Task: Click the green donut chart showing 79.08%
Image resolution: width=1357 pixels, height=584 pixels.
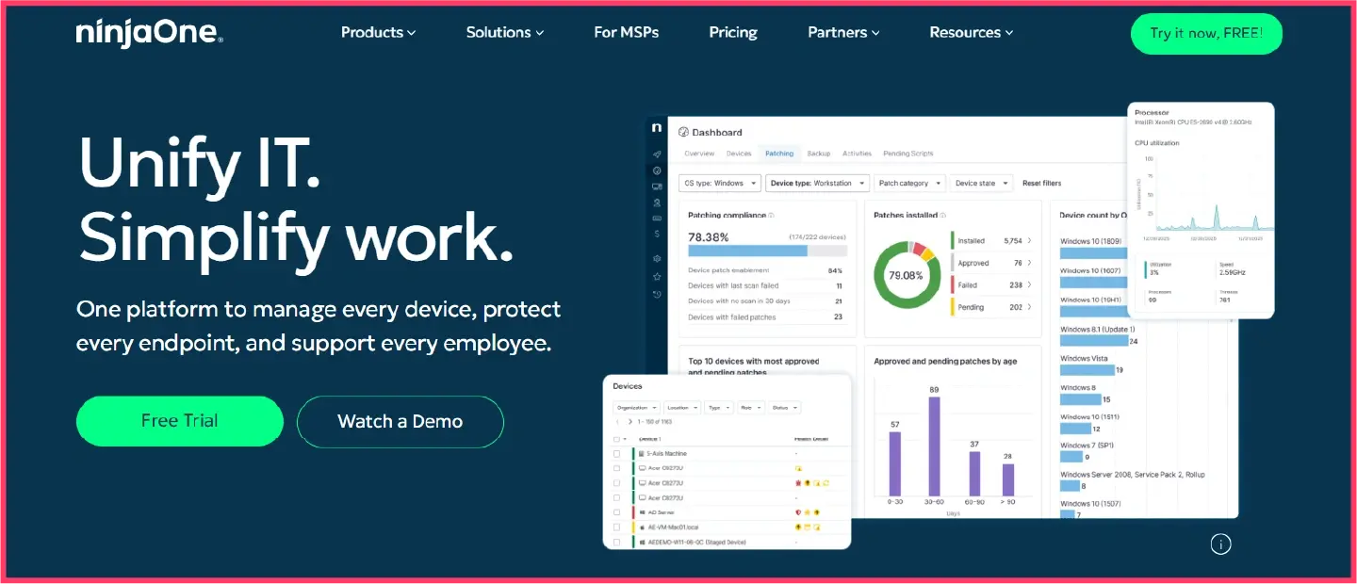Action: [x=906, y=275]
